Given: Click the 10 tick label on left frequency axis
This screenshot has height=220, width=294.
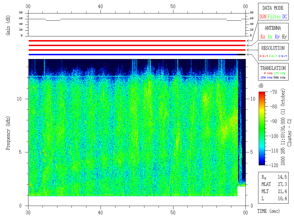Looking at the screenshot, I should [19, 99].
